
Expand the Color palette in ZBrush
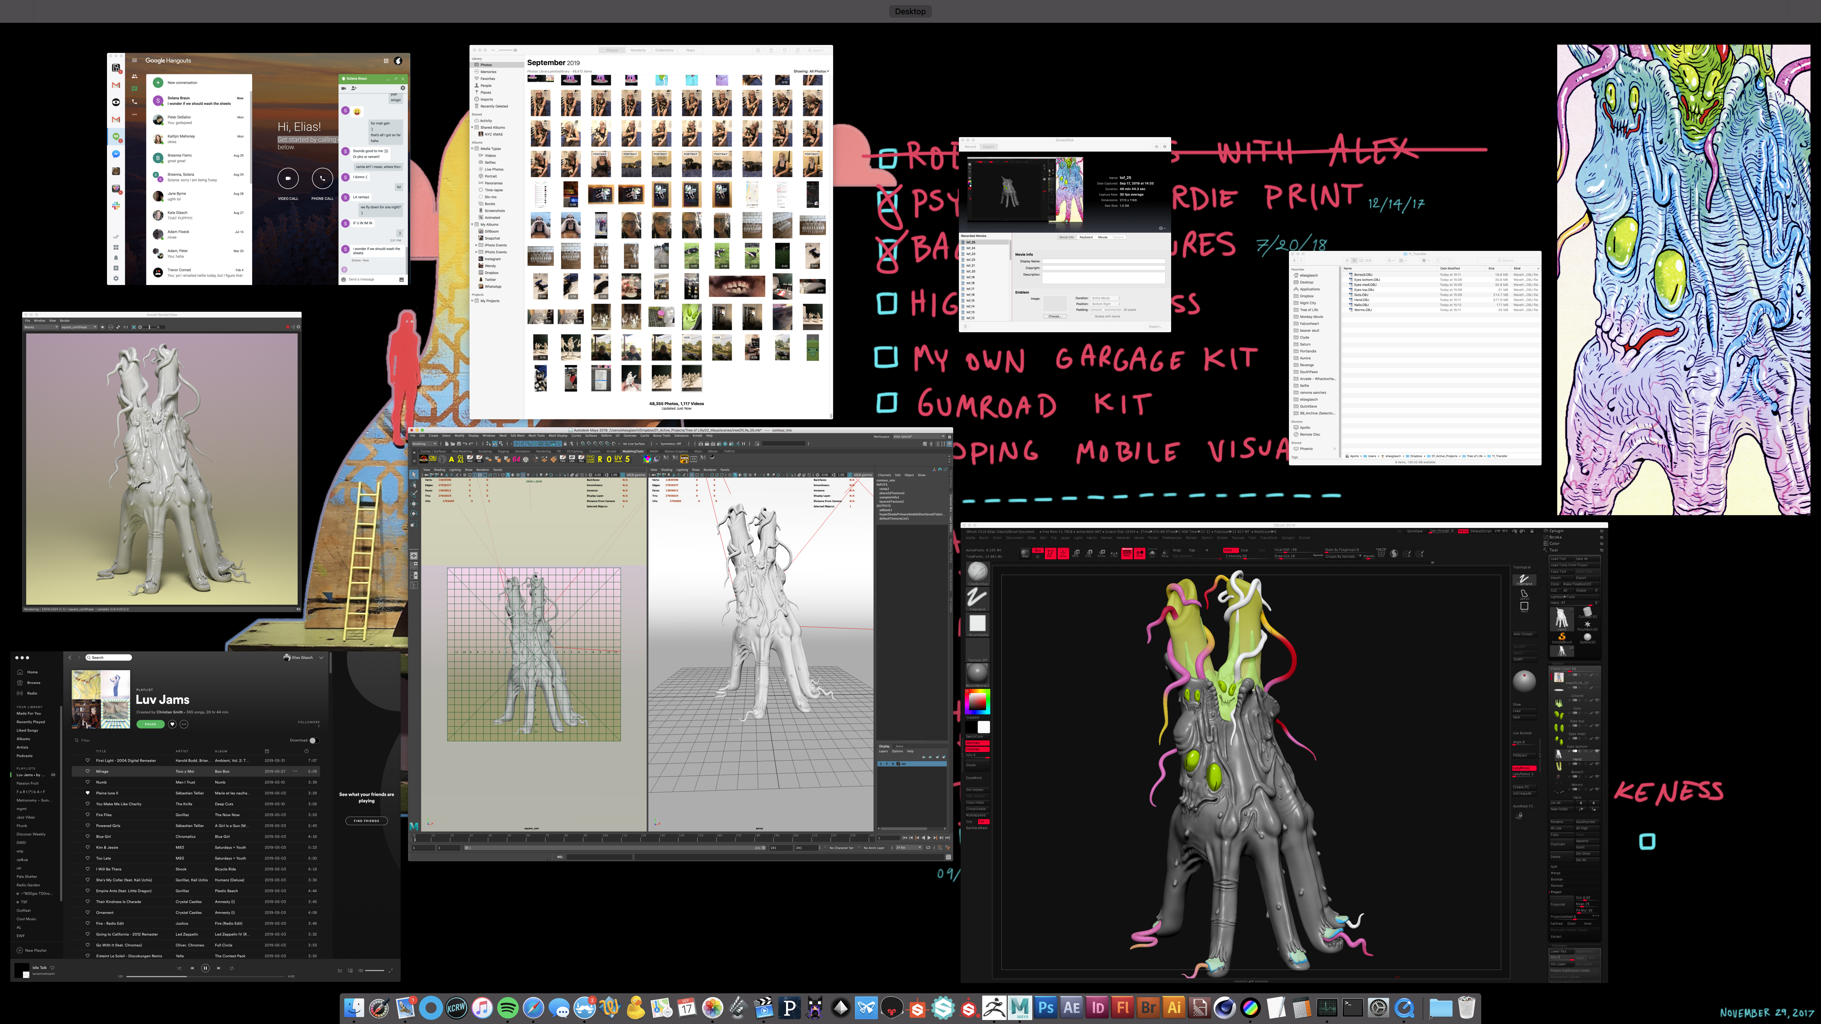click(1554, 544)
